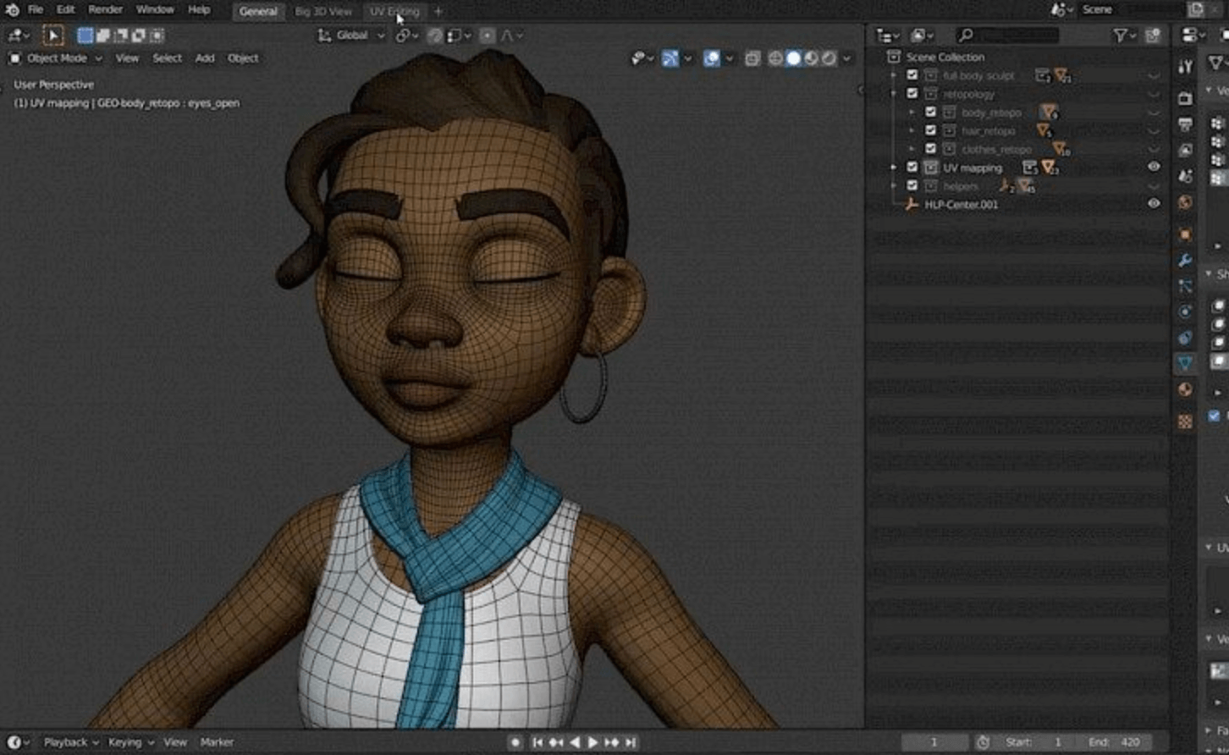1229x755 pixels.
Task: Hide UV mapping collection with eye icon
Action: (x=1154, y=168)
